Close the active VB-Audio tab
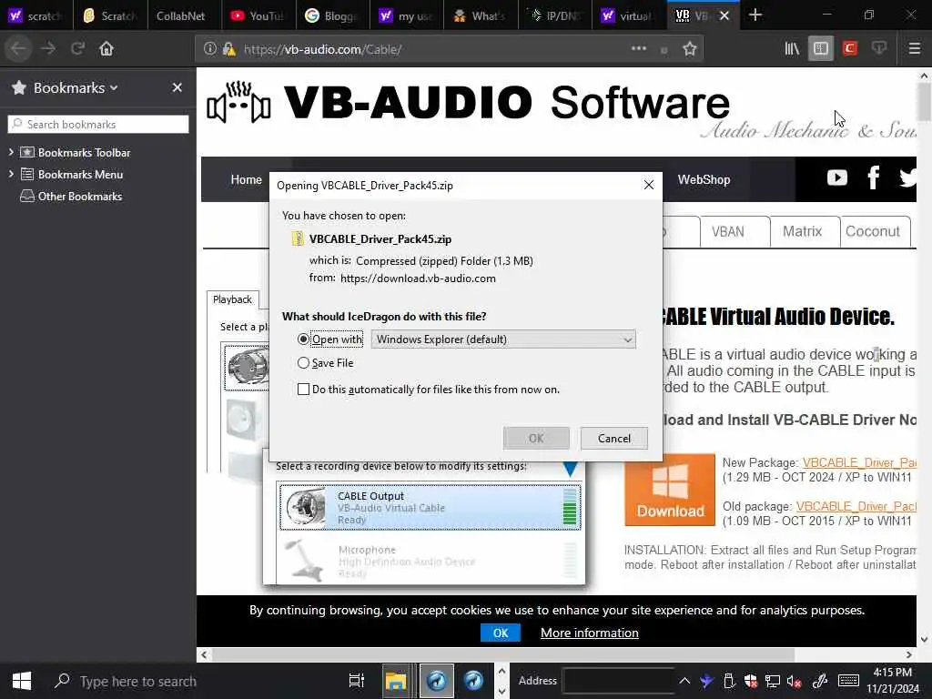The image size is (932, 699). click(724, 16)
